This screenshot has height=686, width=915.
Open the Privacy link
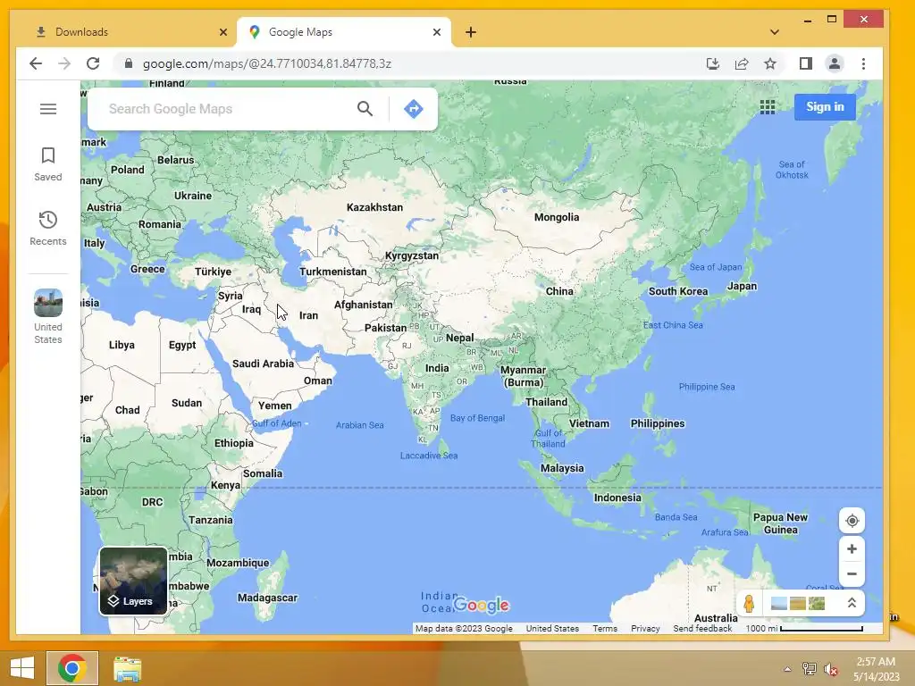click(x=645, y=628)
